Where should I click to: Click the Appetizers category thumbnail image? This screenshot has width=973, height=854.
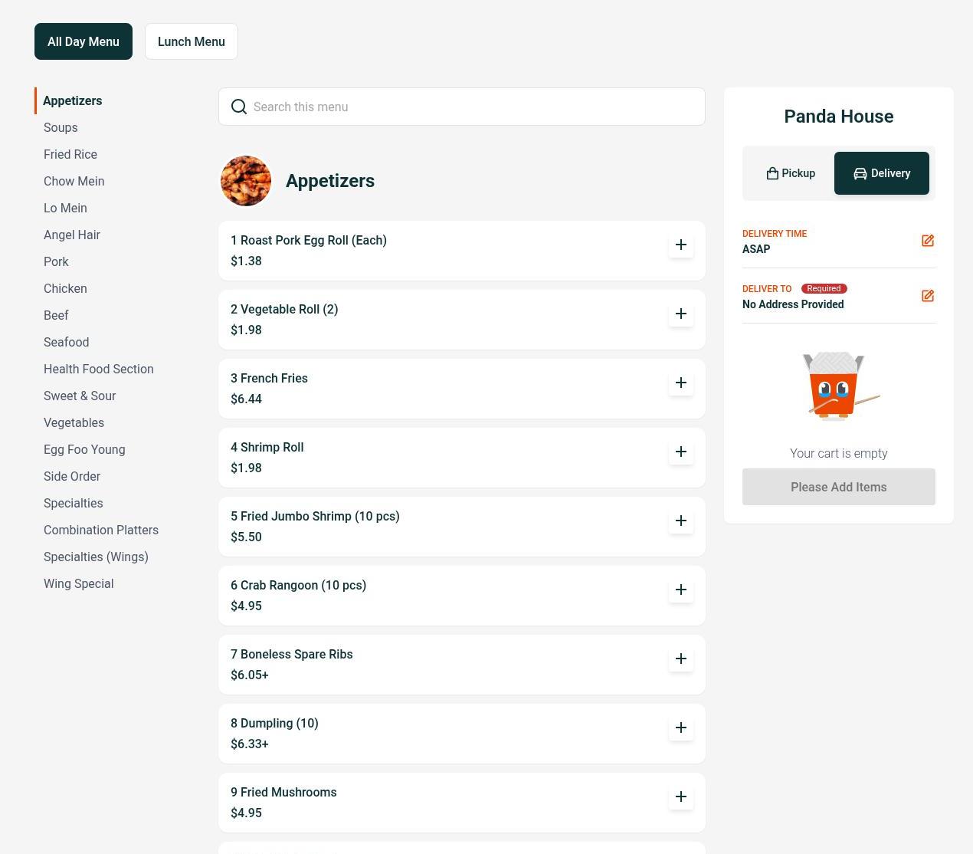(246, 181)
